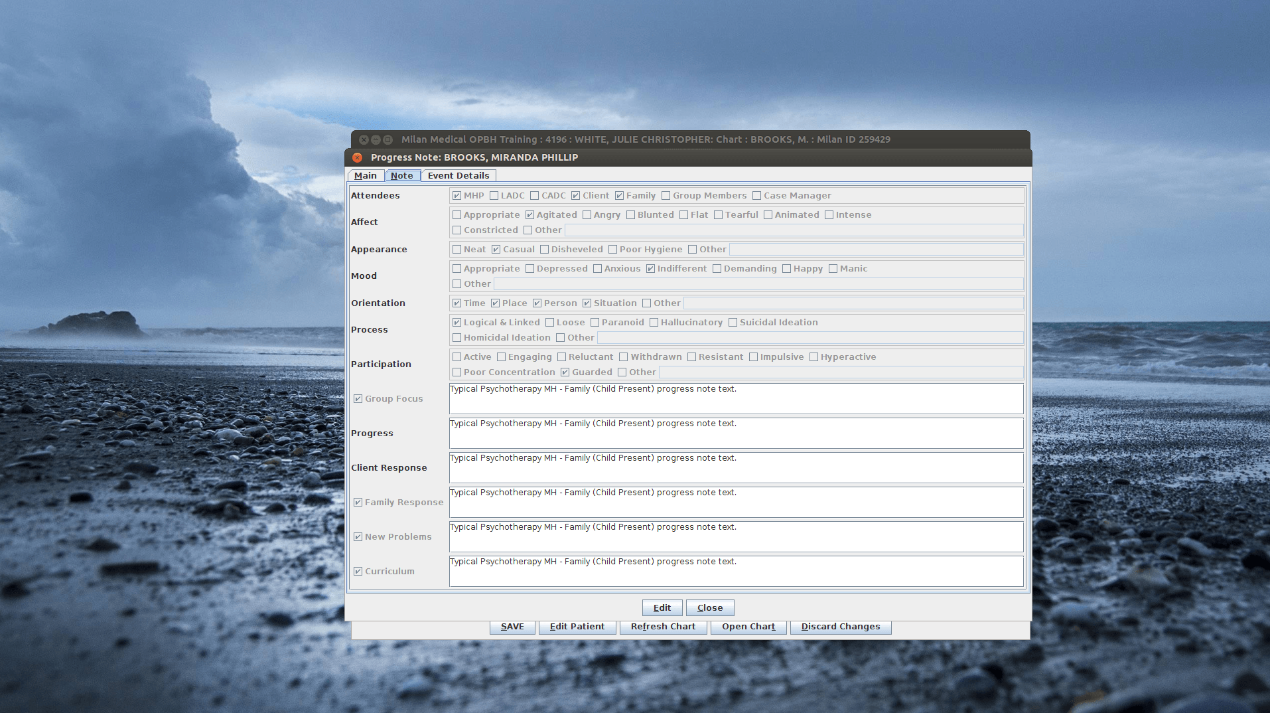Uncheck the Family attendee checkbox

point(619,195)
